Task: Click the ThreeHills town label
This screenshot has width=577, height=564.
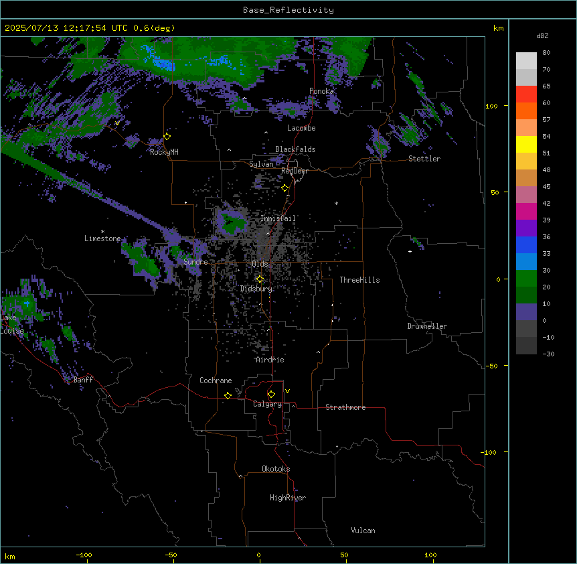Action: [x=359, y=280]
